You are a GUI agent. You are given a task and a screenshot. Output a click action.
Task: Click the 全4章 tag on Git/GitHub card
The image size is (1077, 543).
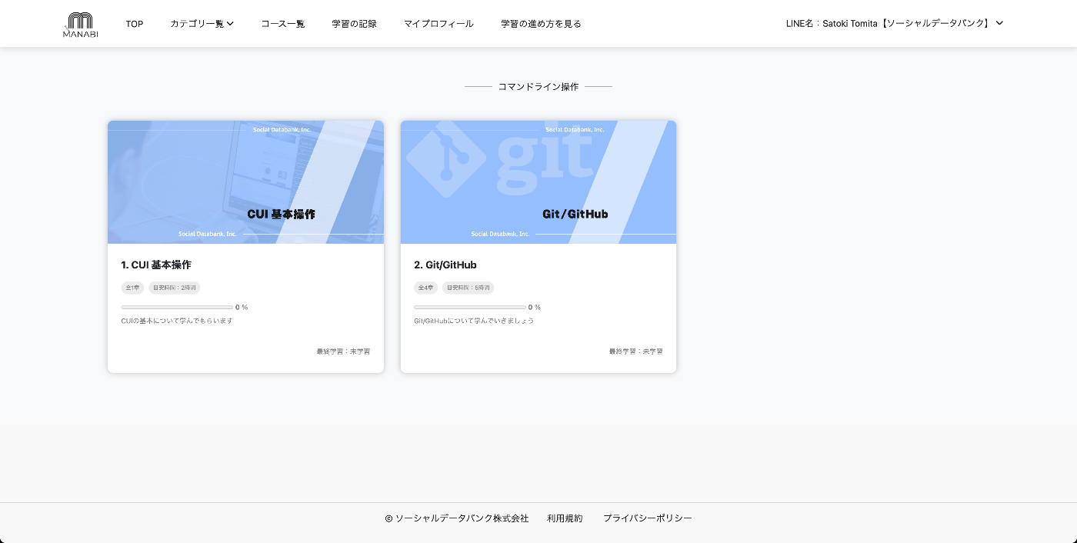pyautogui.click(x=425, y=288)
